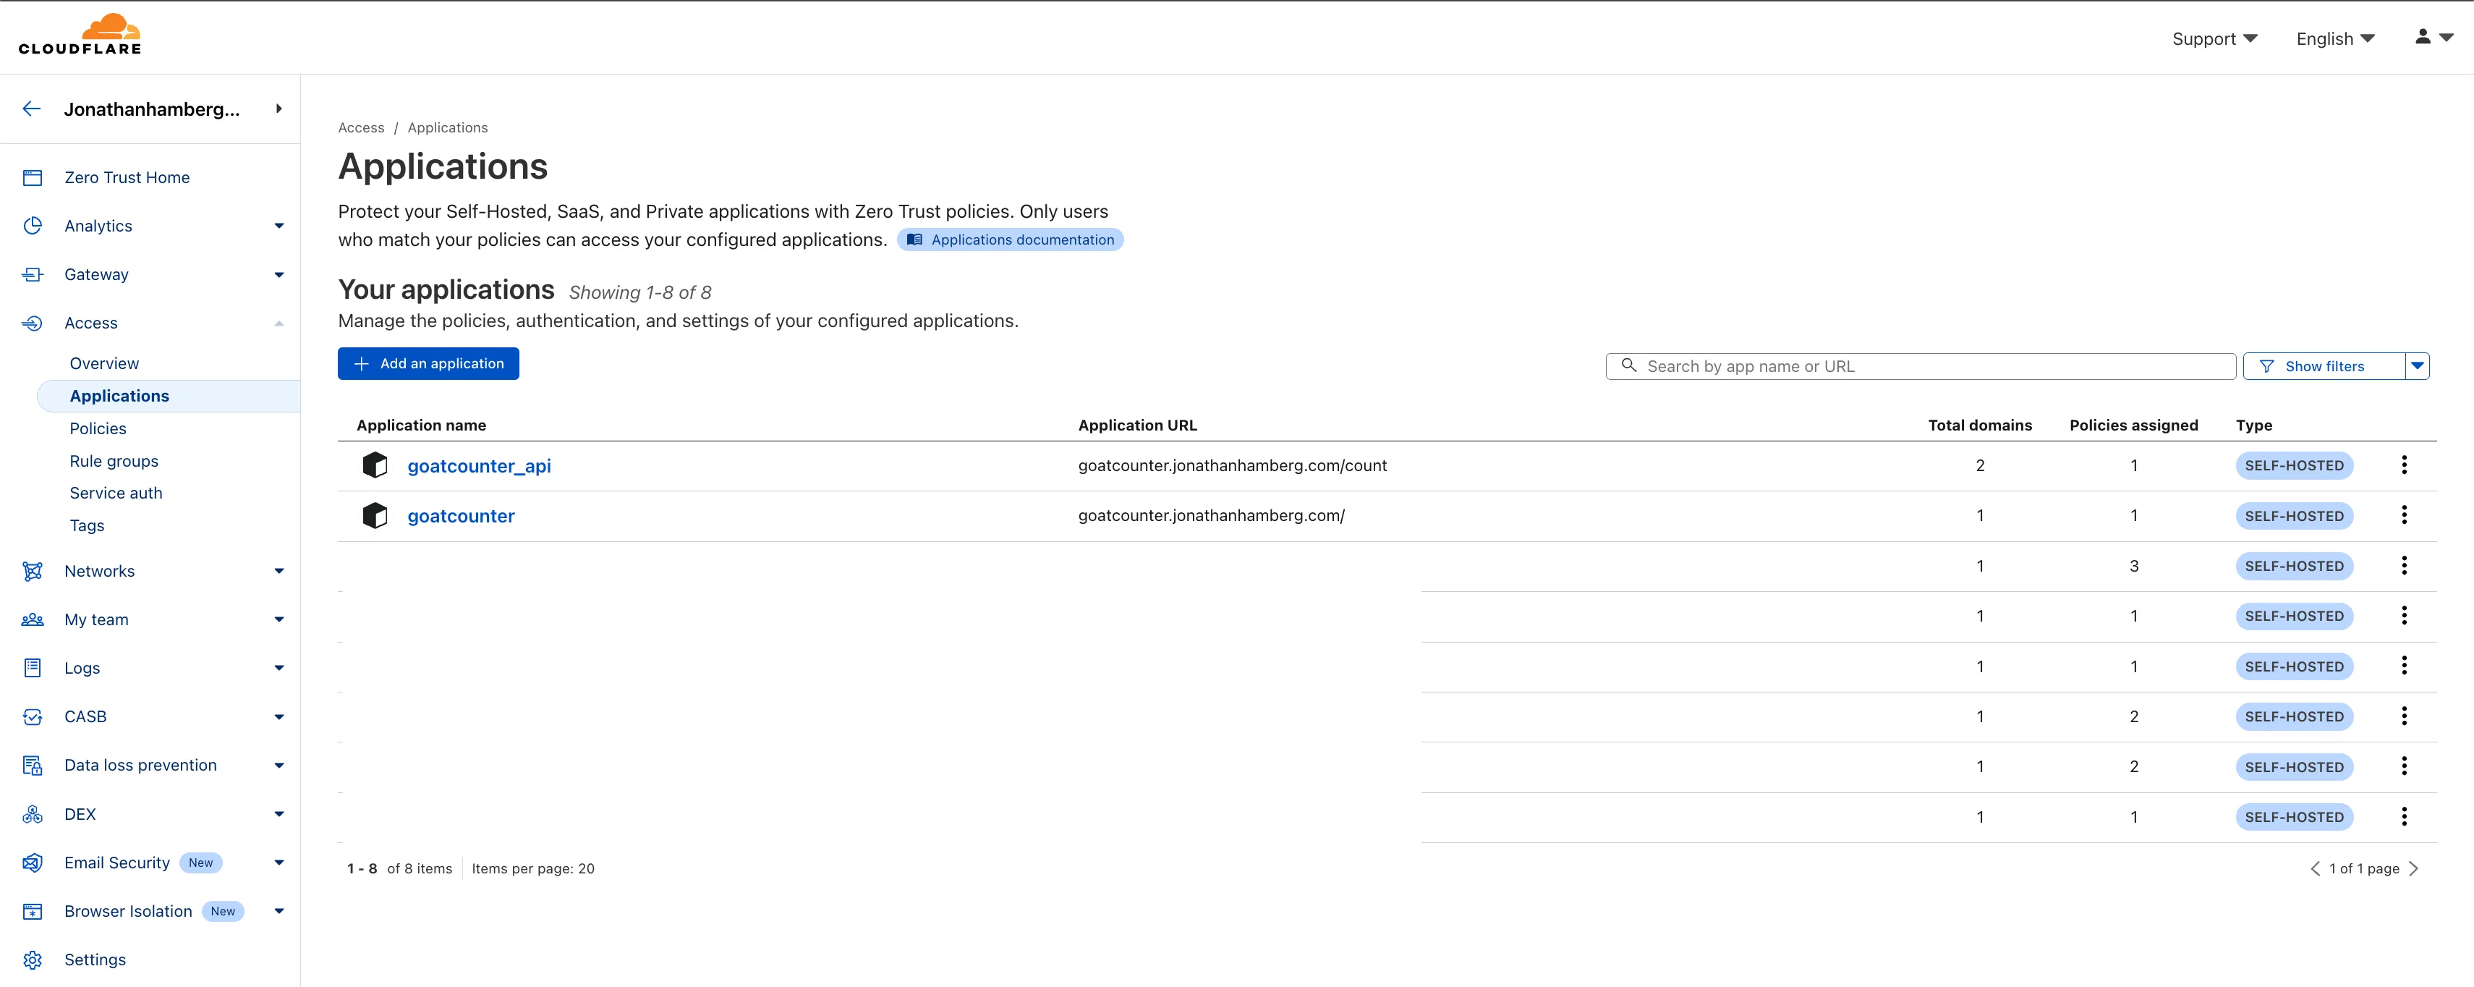Click the Zero Trust Home label
Image resolution: width=2474 pixels, height=987 pixels.
click(127, 178)
